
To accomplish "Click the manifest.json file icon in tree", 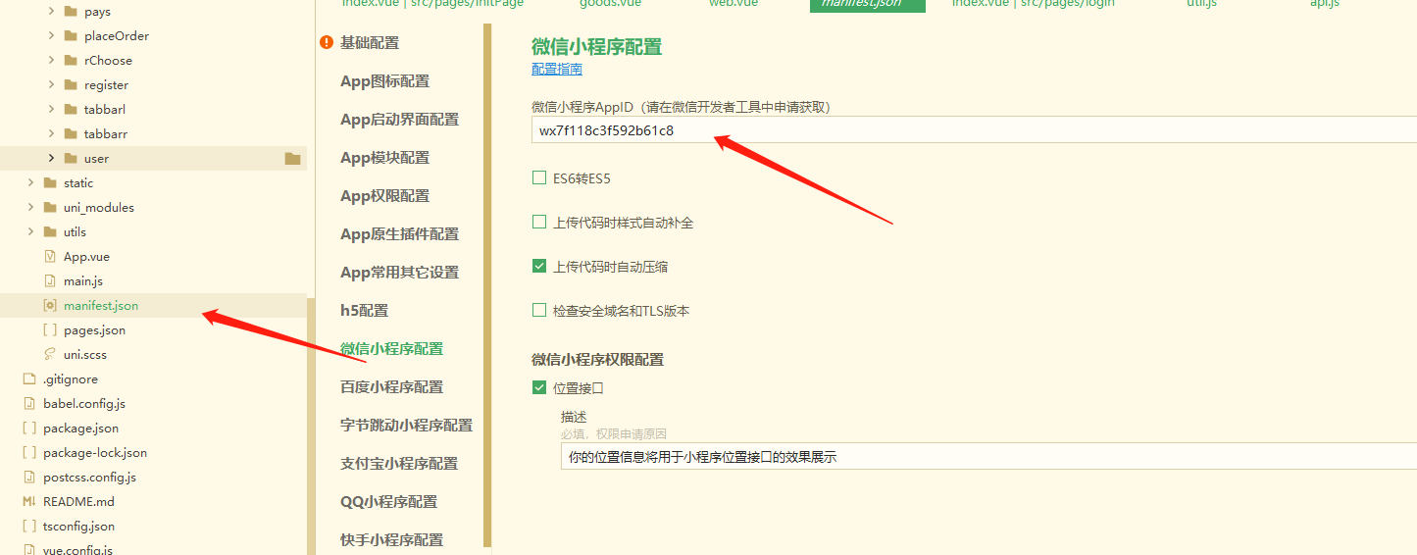I will (50, 306).
